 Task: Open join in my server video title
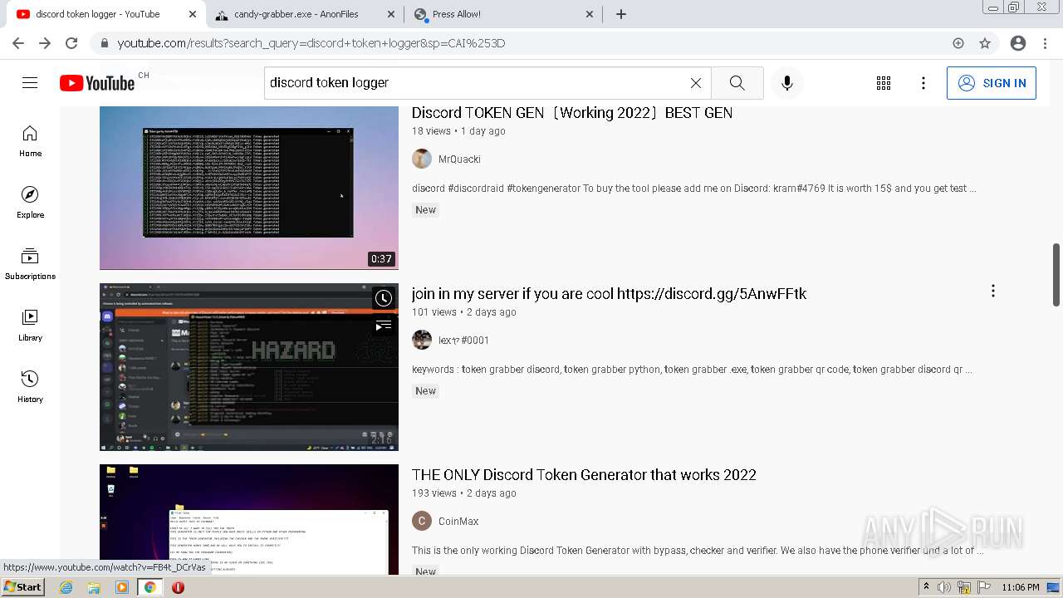(x=609, y=294)
